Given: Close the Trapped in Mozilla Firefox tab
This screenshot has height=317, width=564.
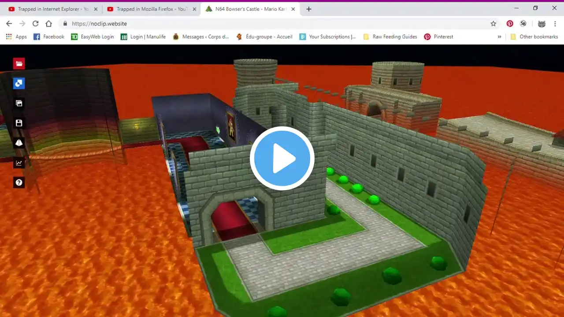Looking at the screenshot, I should pyautogui.click(x=194, y=9).
